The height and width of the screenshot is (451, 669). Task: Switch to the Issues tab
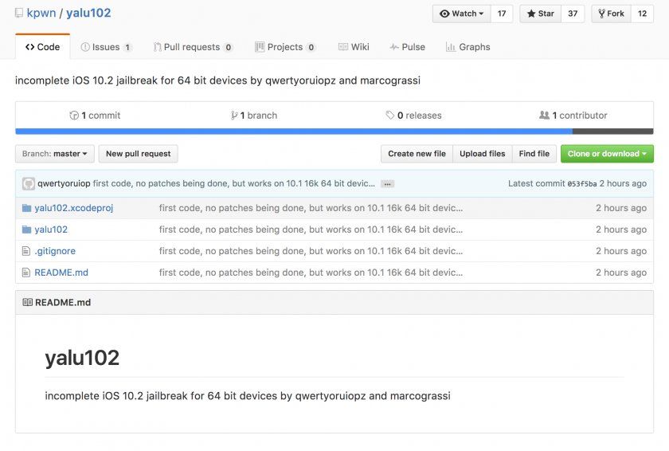(x=106, y=47)
